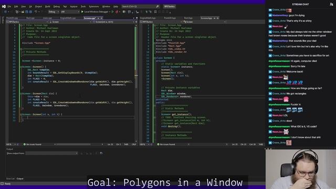336x189 pixels.
Task: Open left editor zoom percentage dropdown
Action: click(x=11, y=144)
